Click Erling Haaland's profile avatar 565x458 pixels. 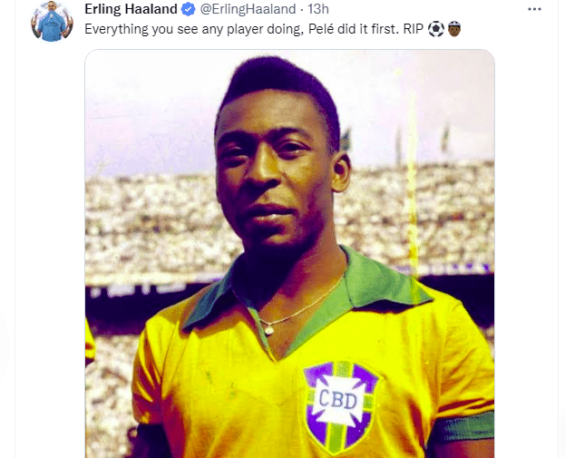52,21
